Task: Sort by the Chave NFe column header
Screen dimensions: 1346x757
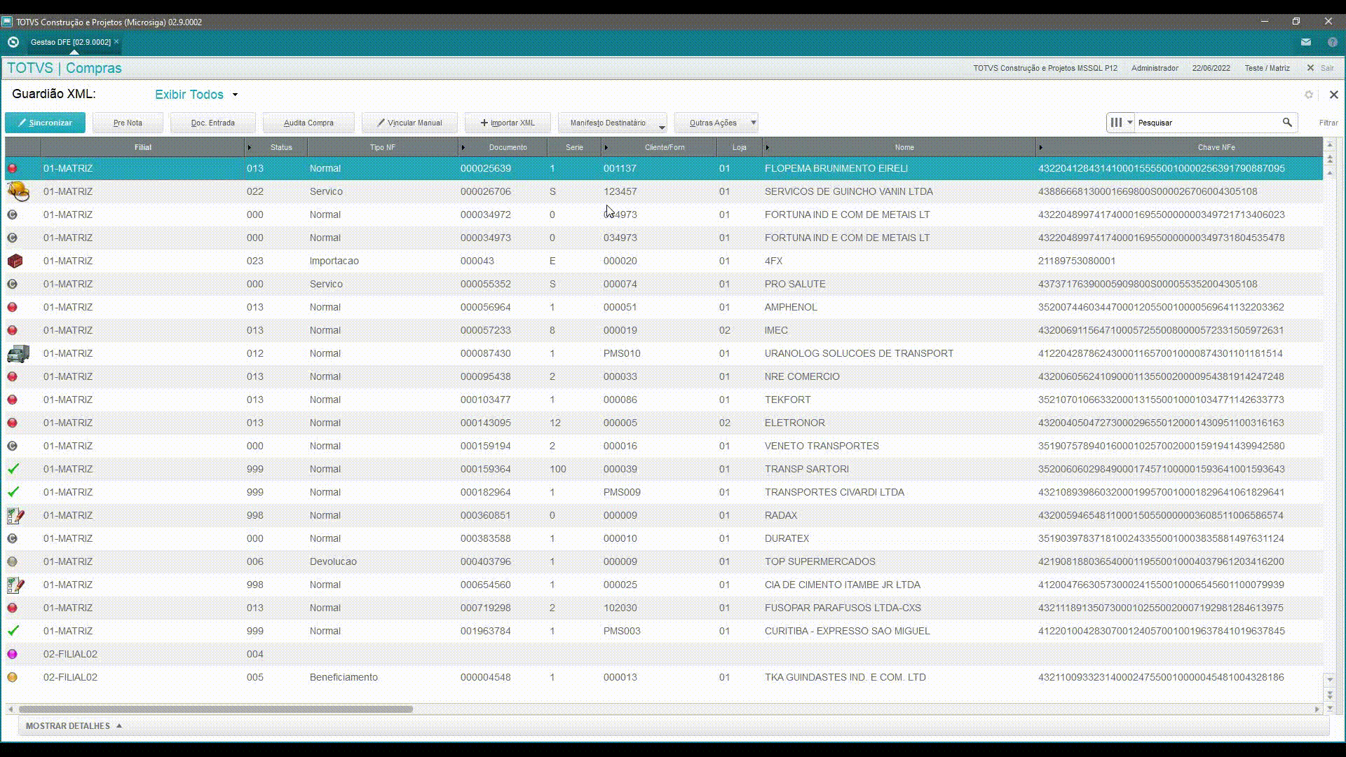Action: (x=1216, y=147)
